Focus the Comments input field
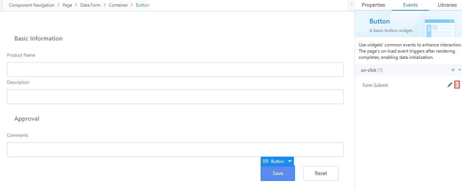462x189 pixels. (175, 150)
